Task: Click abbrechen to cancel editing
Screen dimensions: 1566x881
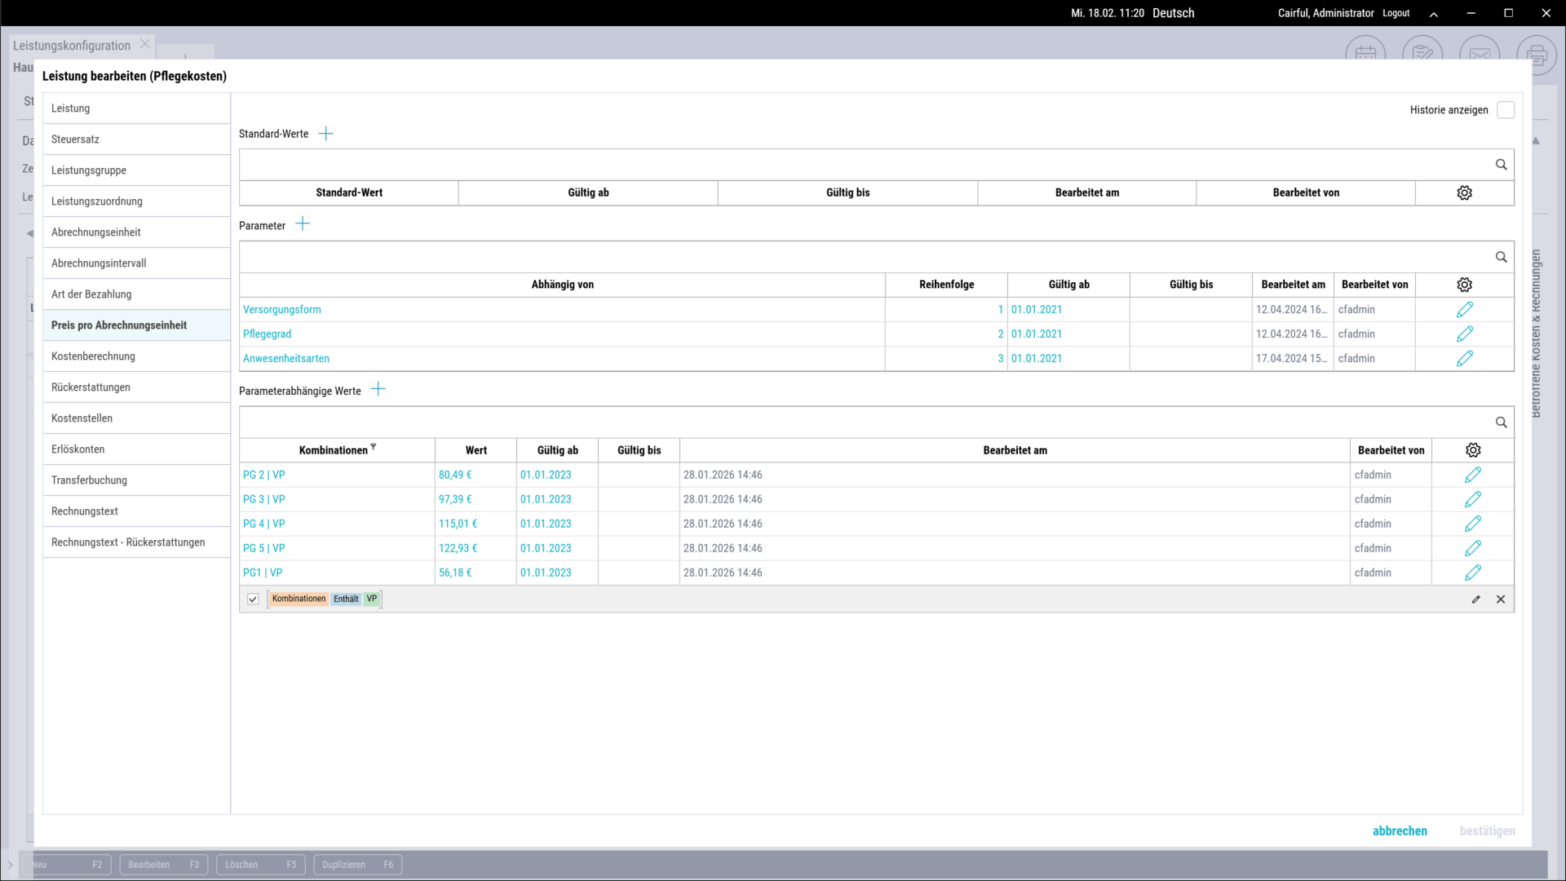Action: (x=1400, y=831)
